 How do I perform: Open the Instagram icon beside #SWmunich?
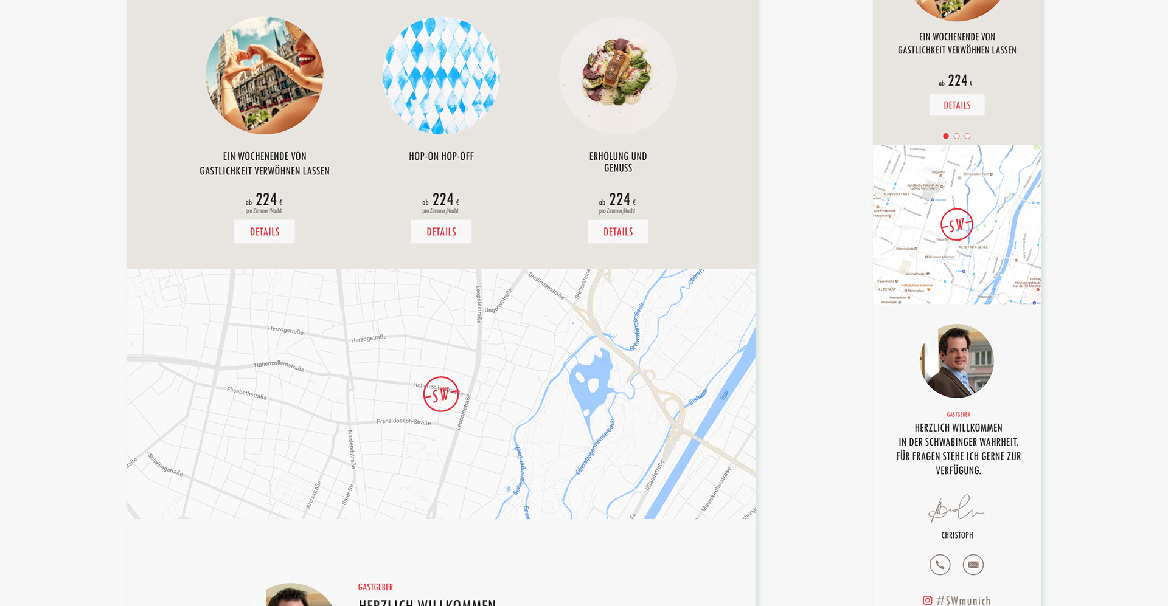point(928,601)
